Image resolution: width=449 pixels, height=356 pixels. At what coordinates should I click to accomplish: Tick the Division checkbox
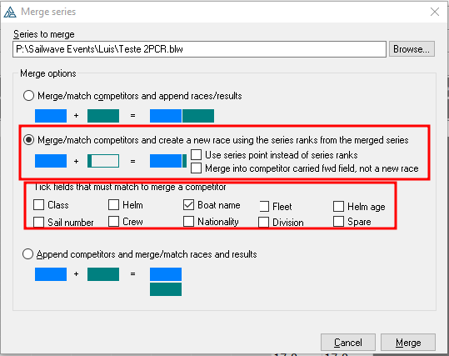click(264, 222)
